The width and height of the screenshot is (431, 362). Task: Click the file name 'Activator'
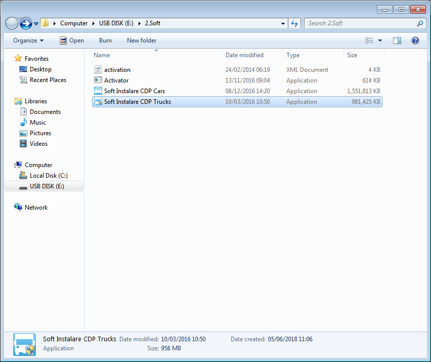(x=116, y=81)
